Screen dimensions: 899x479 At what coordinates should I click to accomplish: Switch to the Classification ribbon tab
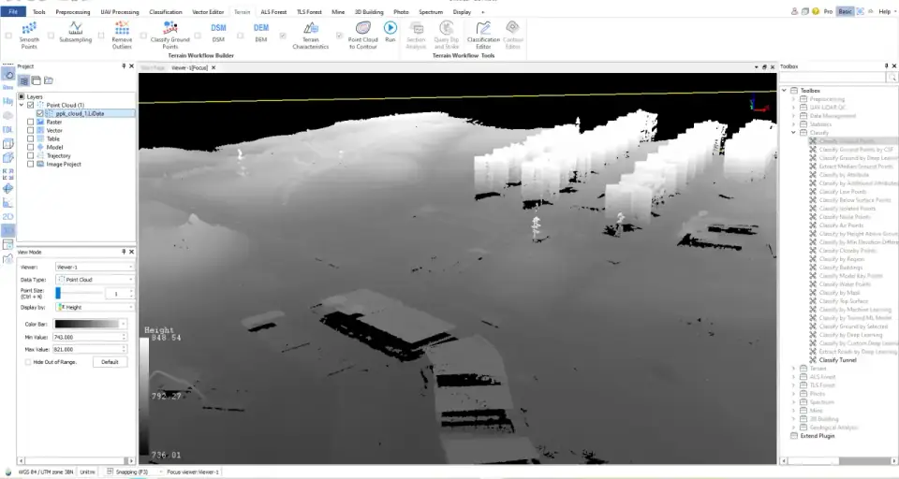(166, 12)
